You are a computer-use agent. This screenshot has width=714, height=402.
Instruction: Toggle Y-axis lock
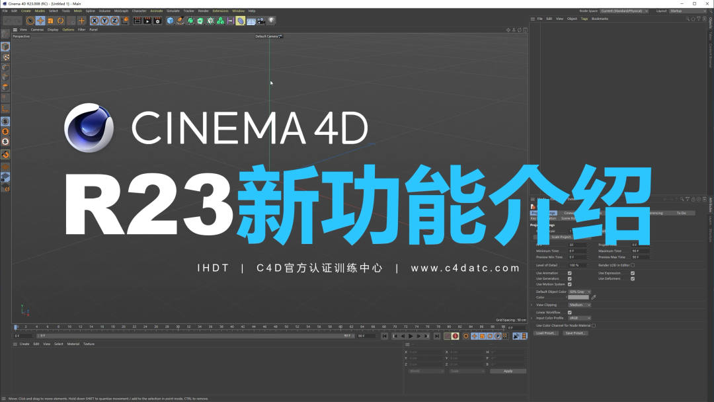tap(104, 20)
